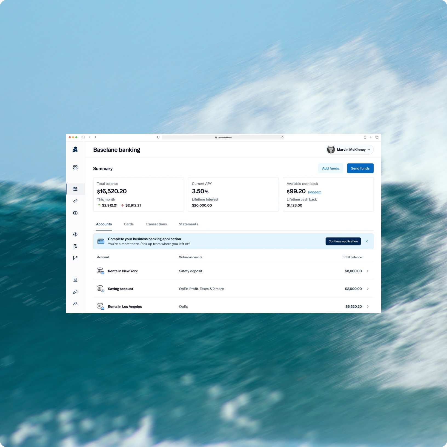Expand the Rents in Los Angeles chevron
Screen dimensions: 447x447
pyautogui.click(x=368, y=306)
